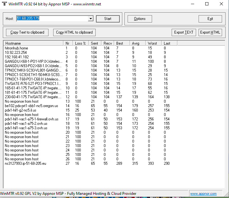The image size is (229, 198).
Task: Export results as HTML
Action: pyautogui.click(x=210, y=32)
